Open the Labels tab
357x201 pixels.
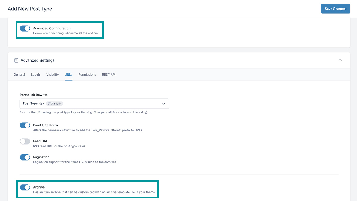[36, 75]
